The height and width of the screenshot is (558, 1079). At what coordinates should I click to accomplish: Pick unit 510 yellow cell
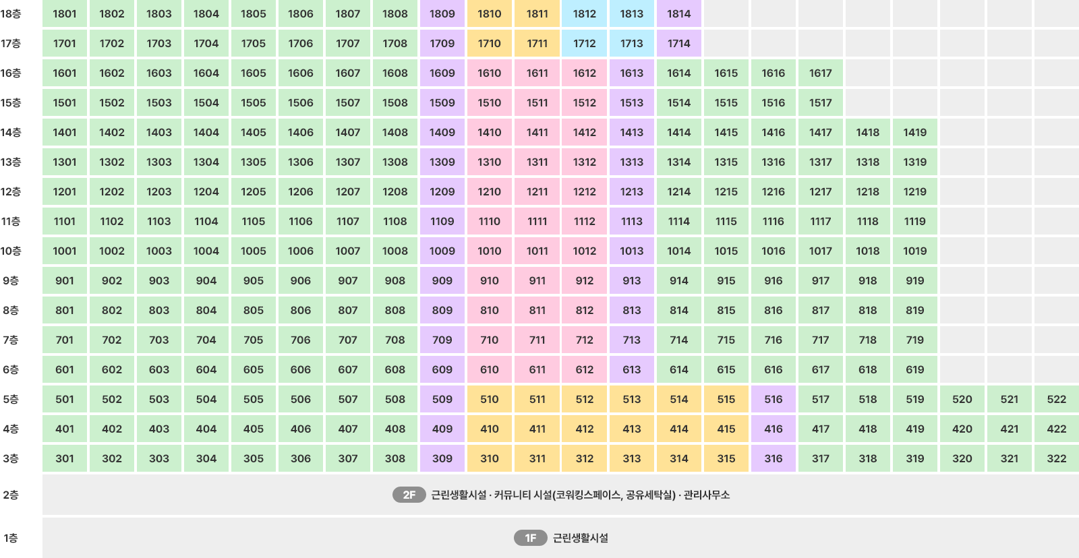click(x=490, y=399)
